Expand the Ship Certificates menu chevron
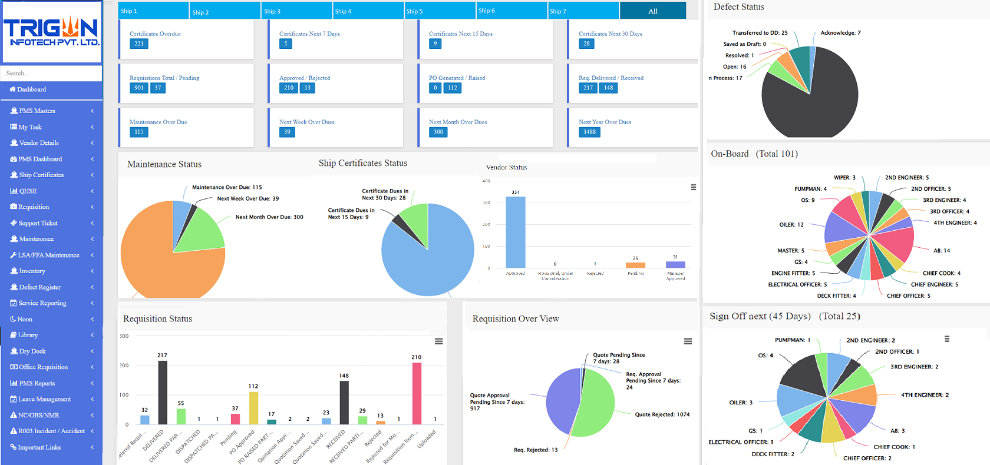This screenshot has width=990, height=465. (93, 175)
